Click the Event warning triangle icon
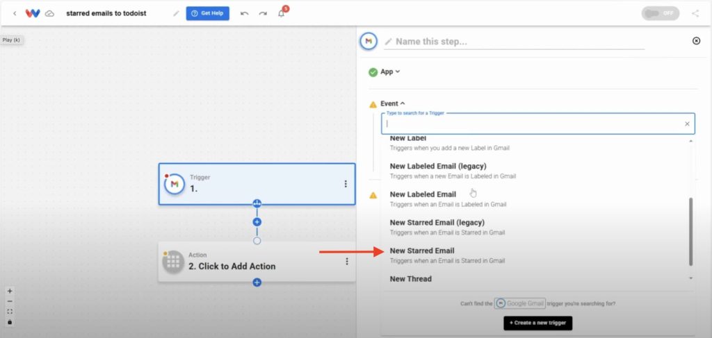The image size is (712, 338). pos(373,104)
